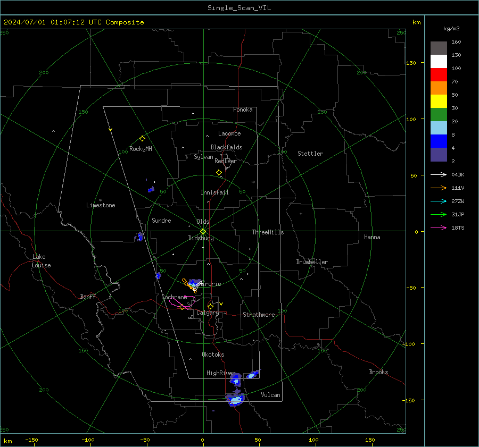Click the light blue 20 color swatch
The height and width of the screenshot is (447, 479).
[x=439, y=128]
